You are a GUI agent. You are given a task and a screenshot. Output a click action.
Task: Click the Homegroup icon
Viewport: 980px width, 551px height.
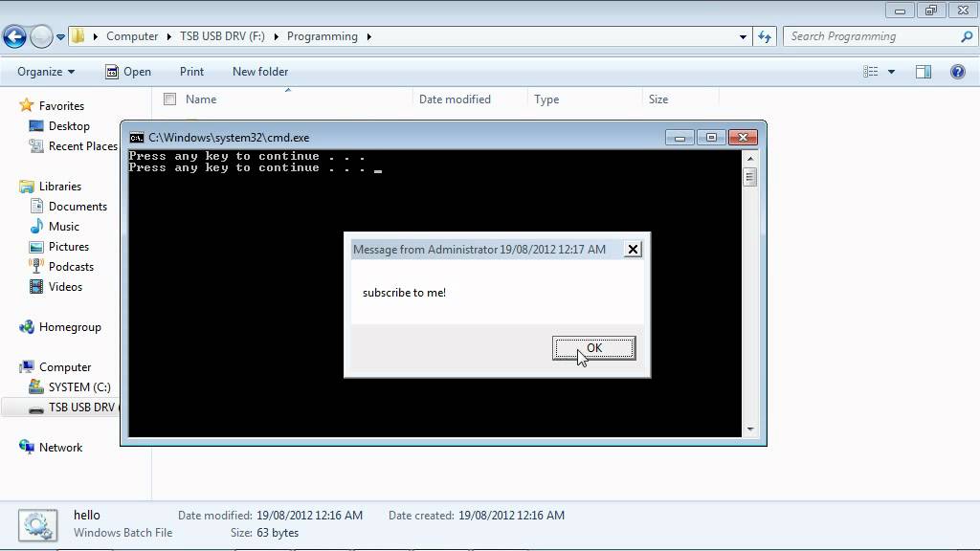point(26,327)
